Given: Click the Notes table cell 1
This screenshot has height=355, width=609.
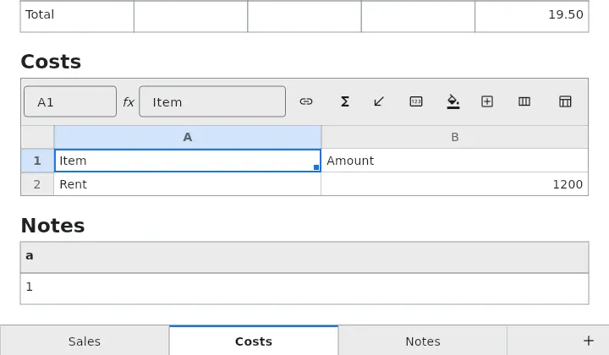Looking at the screenshot, I should pyautogui.click(x=304, y=289).
